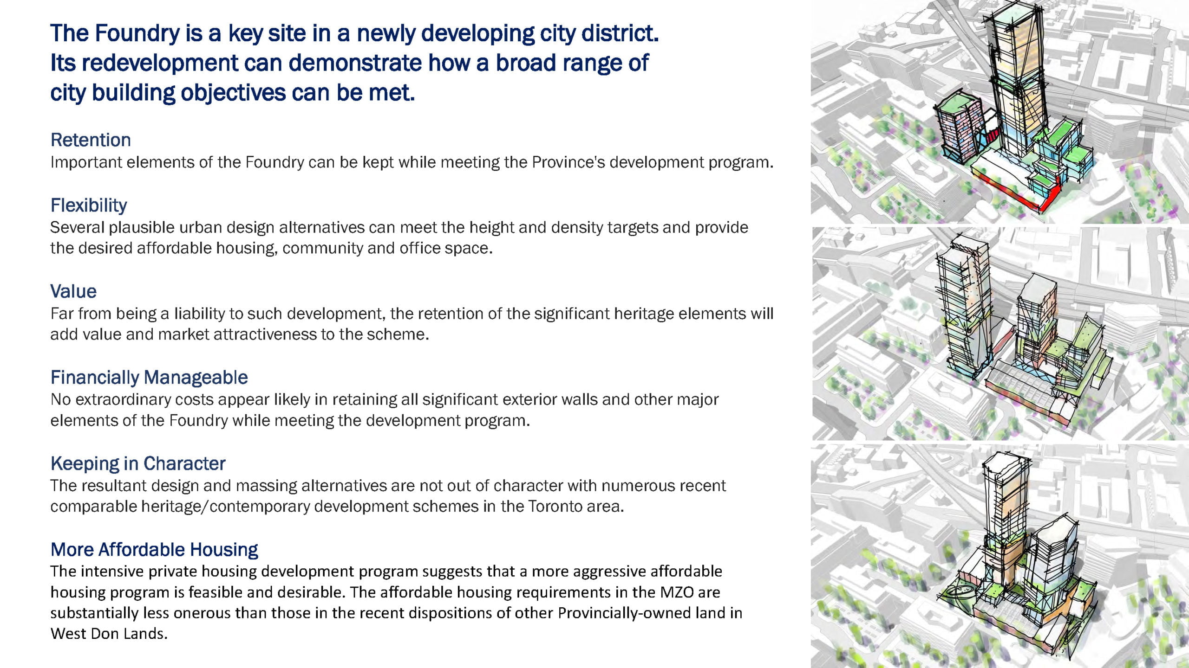Open the middle massing sketch with two towers

click(1000, 334)
